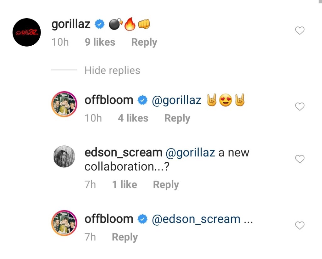
Task: View the 4 likes on offbloom's reply
Action: tap(133, 118)
